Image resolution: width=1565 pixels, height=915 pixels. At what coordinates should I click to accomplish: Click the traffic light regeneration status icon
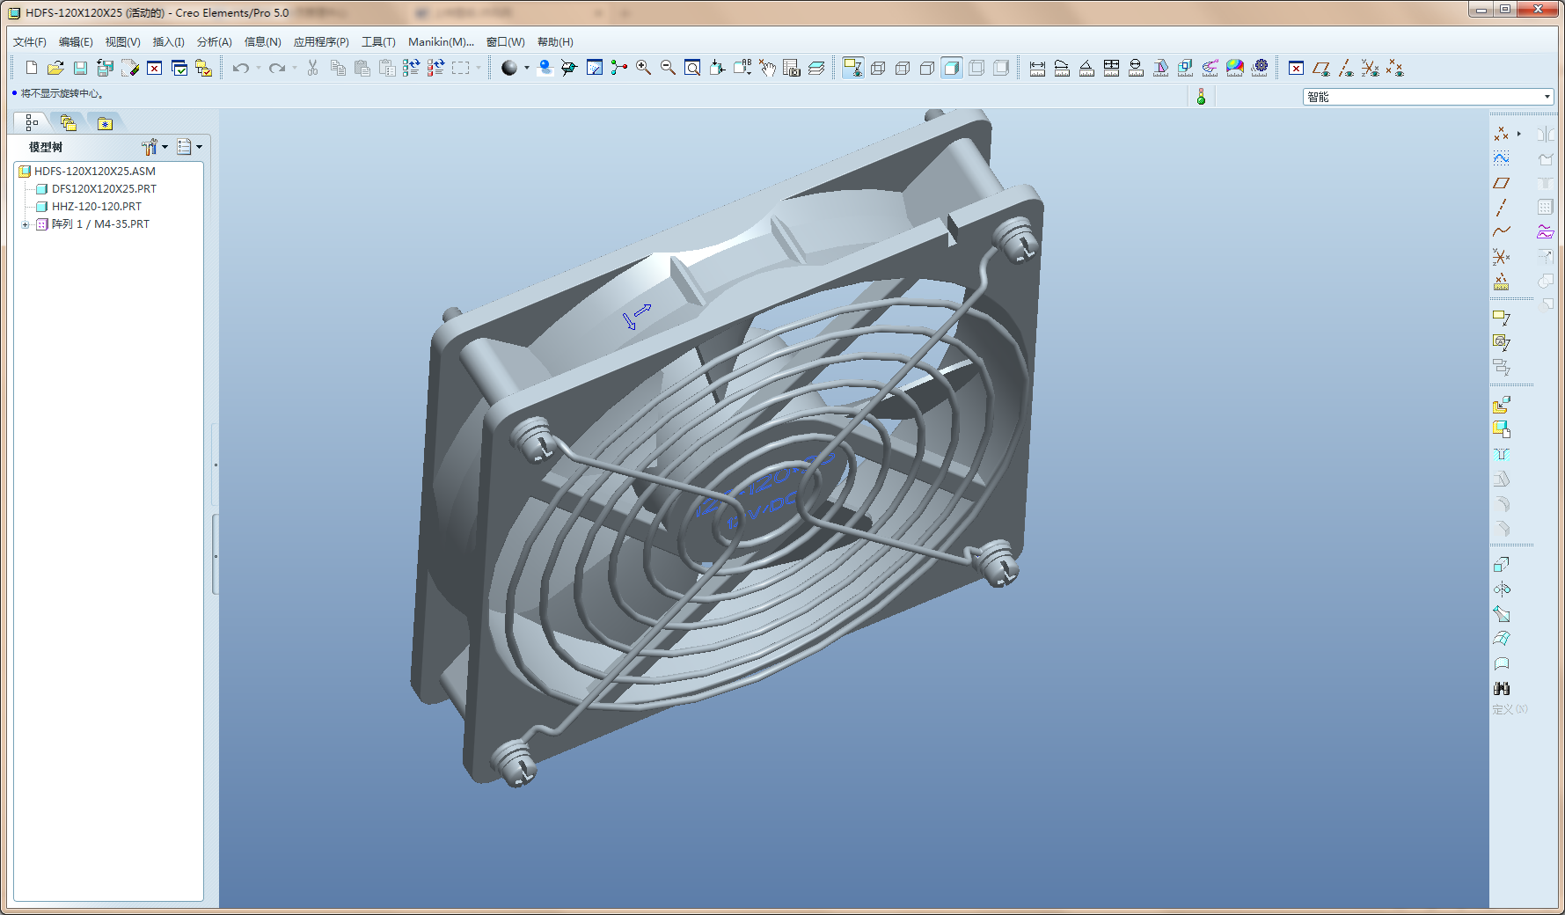click(x=1201, y=97)
